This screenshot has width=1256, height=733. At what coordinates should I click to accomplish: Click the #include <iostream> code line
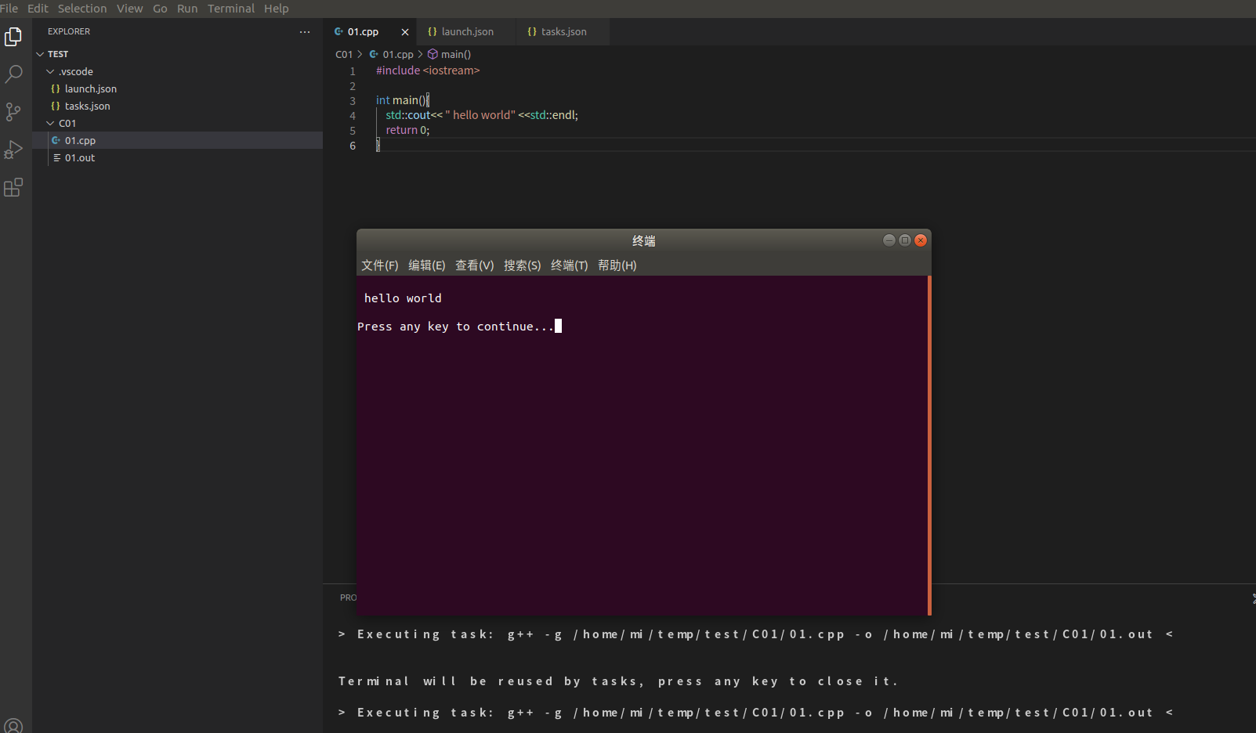pos(428,70)
